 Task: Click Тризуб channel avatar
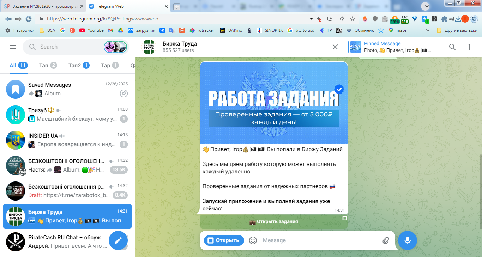click(16, 115)
